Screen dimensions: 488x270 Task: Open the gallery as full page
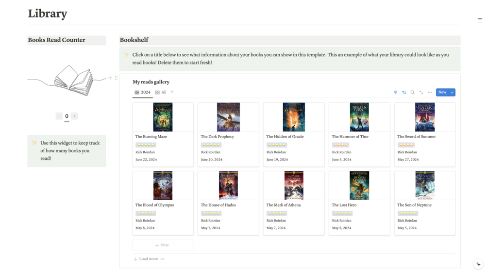click(x=421, y=92)
